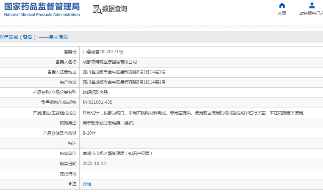Screen dimensions: 323x192
Task: Open the 详情 link
Action: 87,184
